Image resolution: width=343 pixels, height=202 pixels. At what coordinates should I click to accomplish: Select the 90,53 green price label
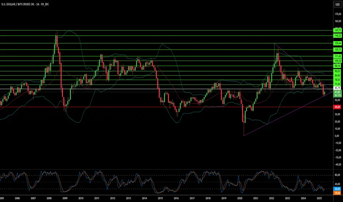point(337,71)
